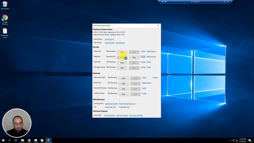Open the Windows Start menu

pos(3,140)
